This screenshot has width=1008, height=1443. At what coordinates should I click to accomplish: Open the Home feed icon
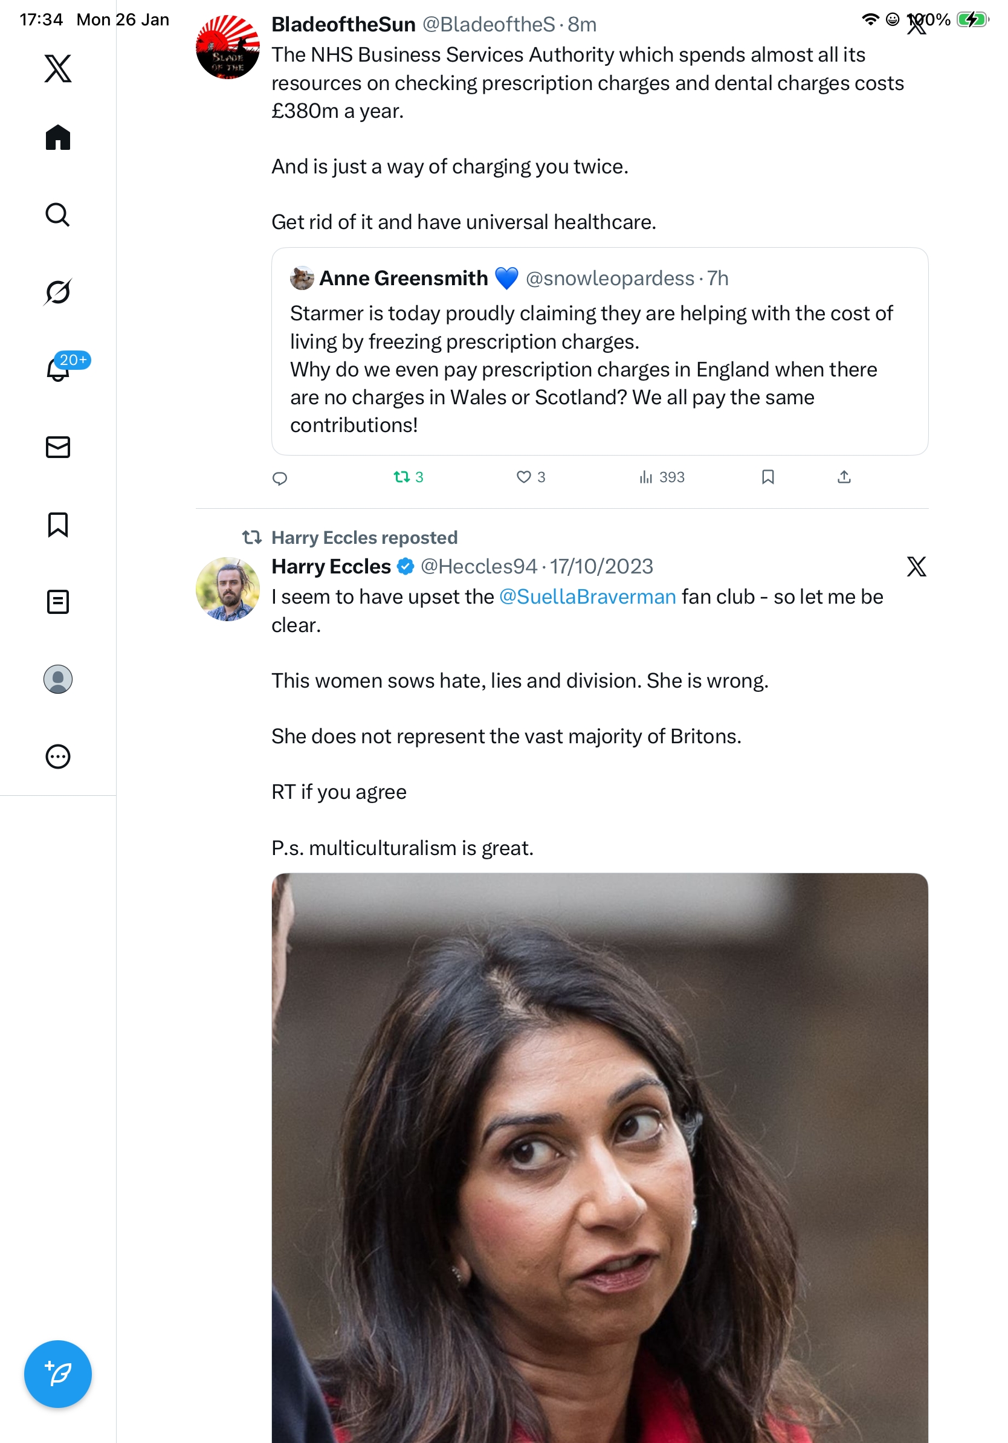point(58,137)
